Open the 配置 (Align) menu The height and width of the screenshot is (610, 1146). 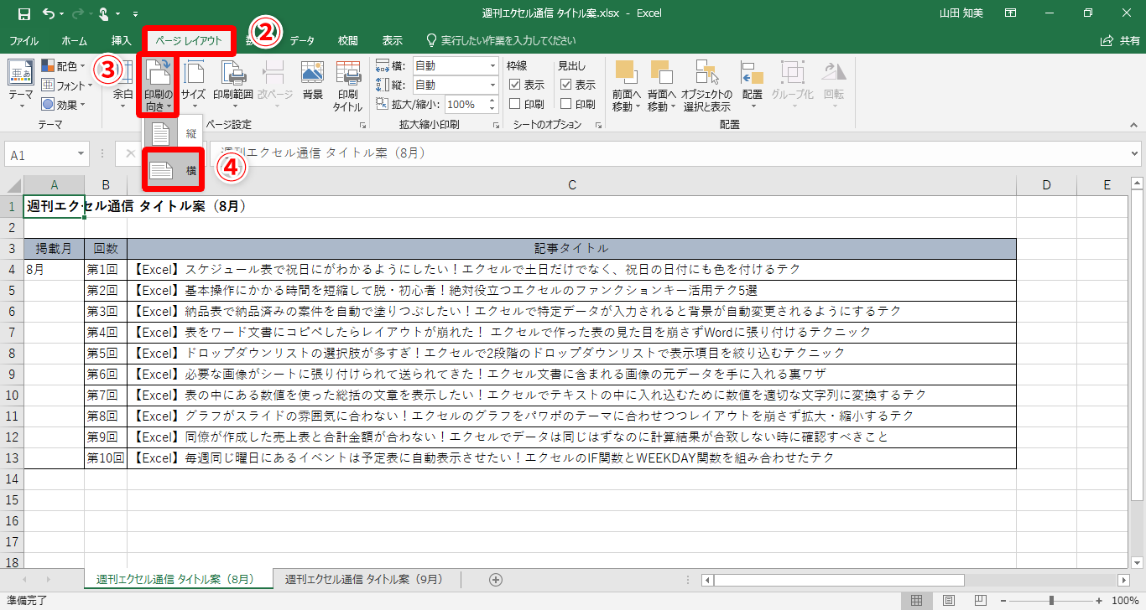pos(752,85)
